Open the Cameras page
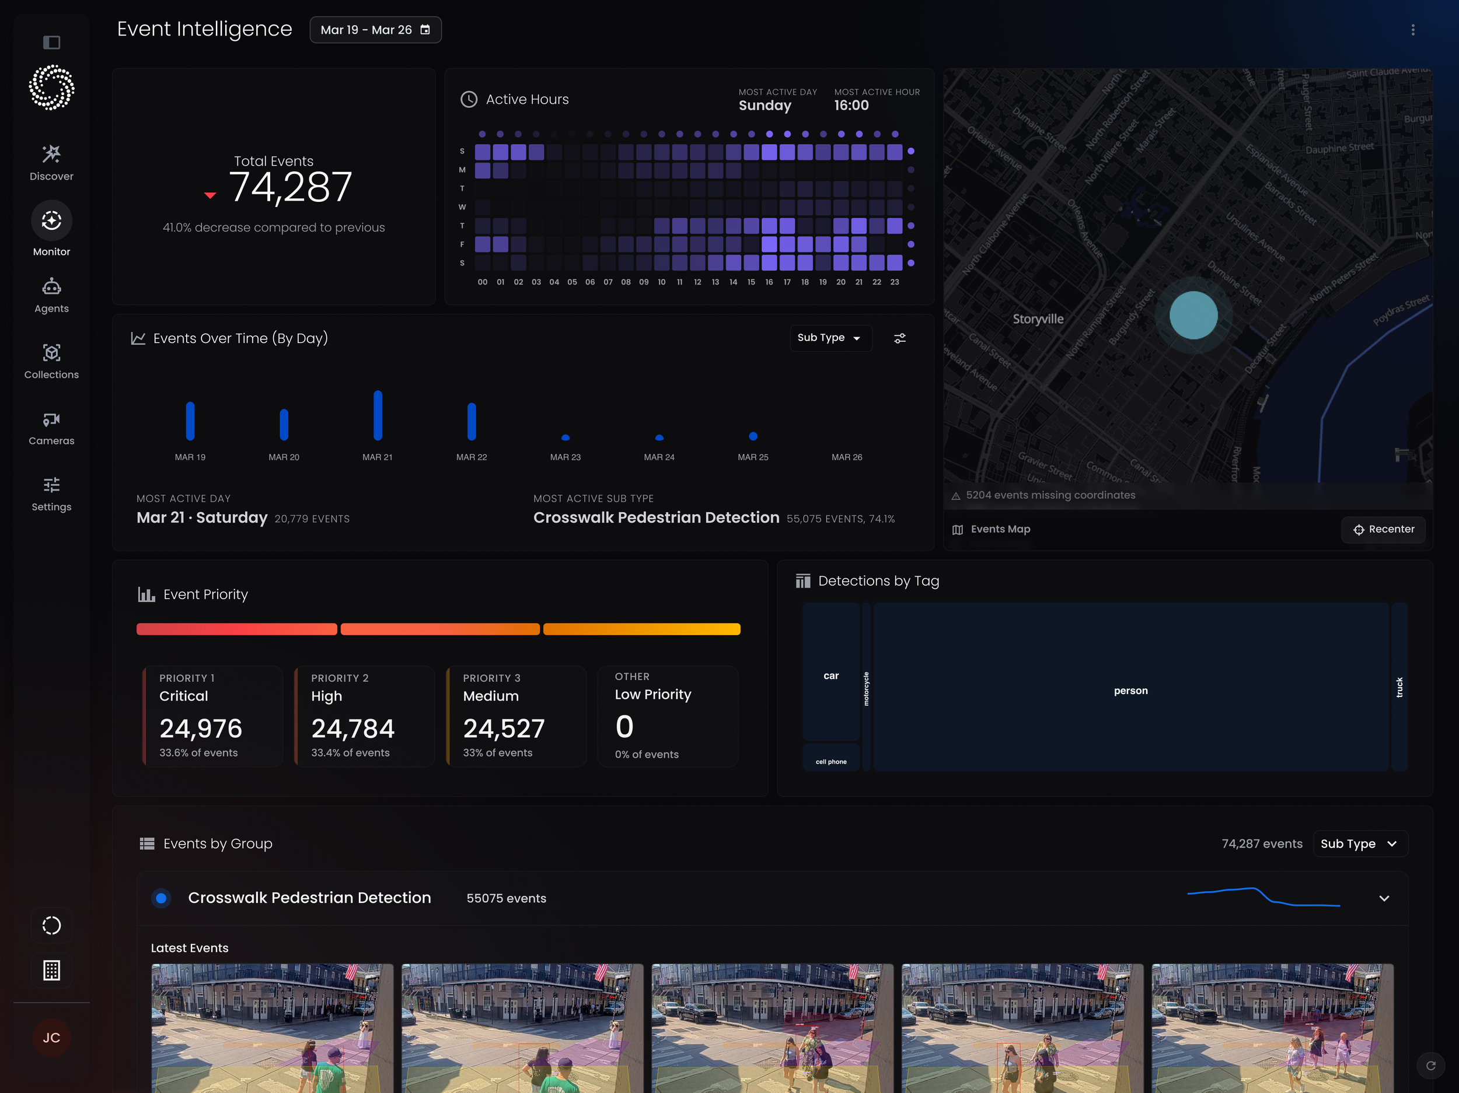Image resolution: width=1459 pixels, height=1093 pixels. point(51,427)
